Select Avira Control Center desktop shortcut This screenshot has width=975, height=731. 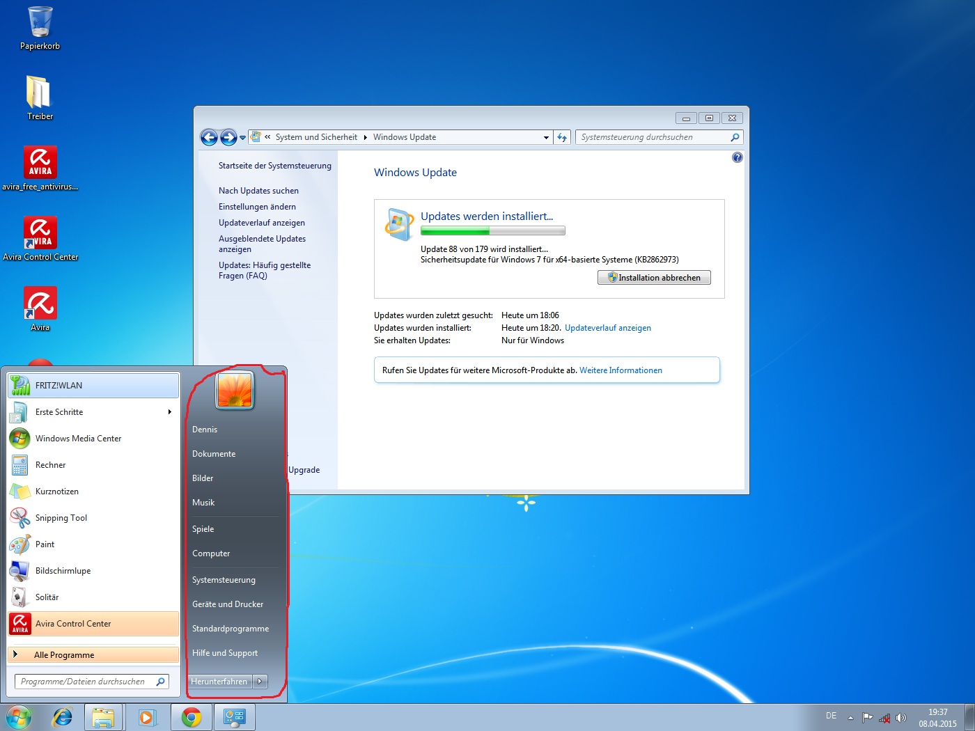point(40,238)
